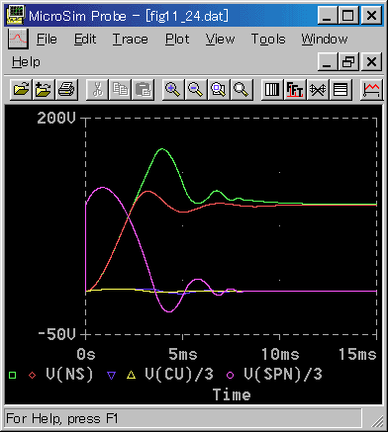This screenshot has height=432, width=388.
Task: Open the Tools menu
Action: coord(268,40)
